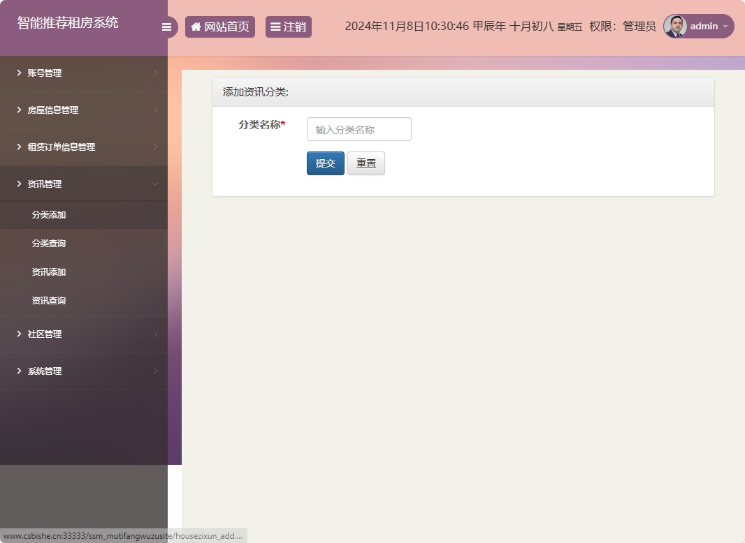Click left arrow icon beside 系统管理
This screenshot has width=745, height=543.
point(19,371)
